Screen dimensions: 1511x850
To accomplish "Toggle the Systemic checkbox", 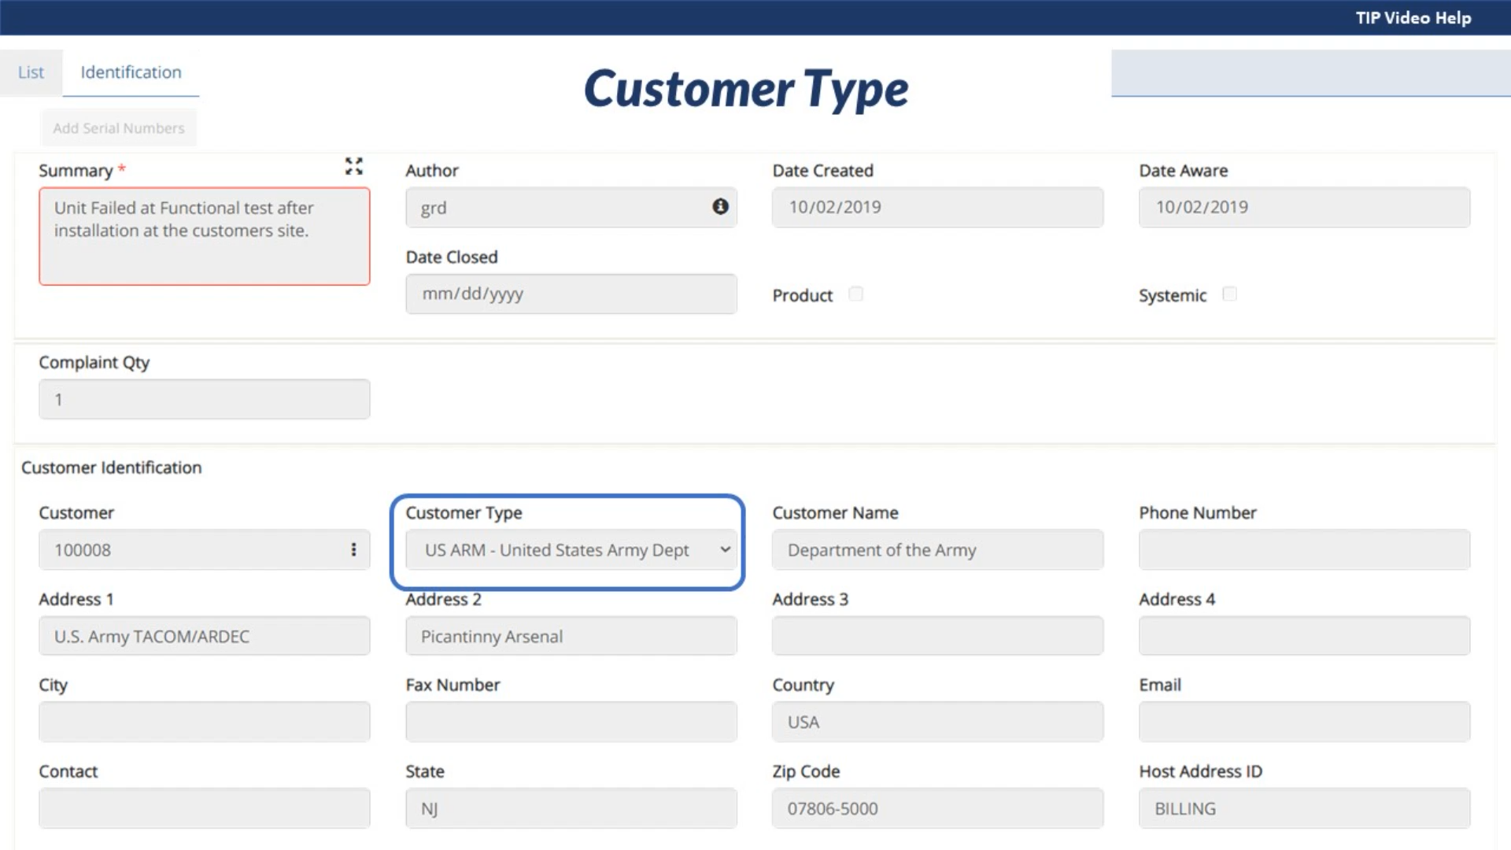I will coord(1229,294).
